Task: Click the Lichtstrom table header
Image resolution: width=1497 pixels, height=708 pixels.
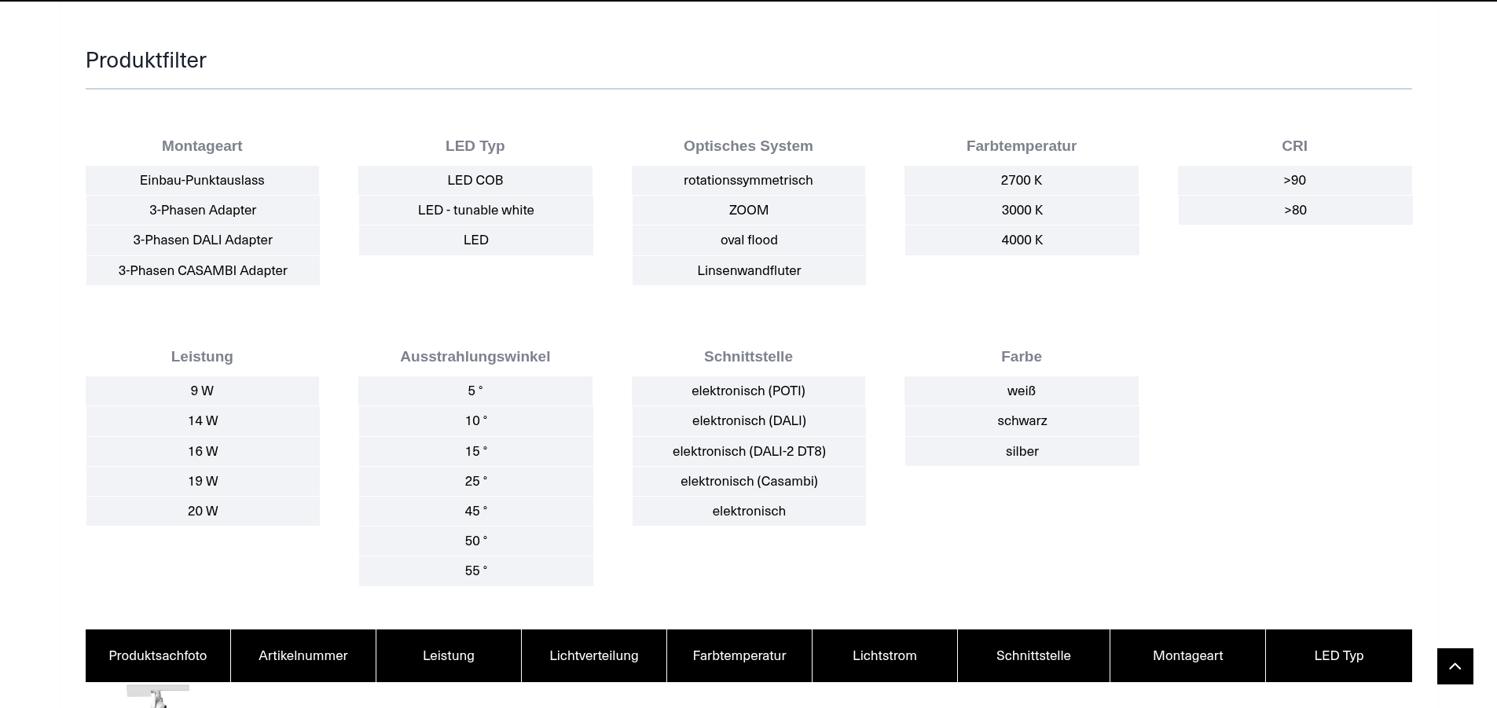Action: [884, 656]
